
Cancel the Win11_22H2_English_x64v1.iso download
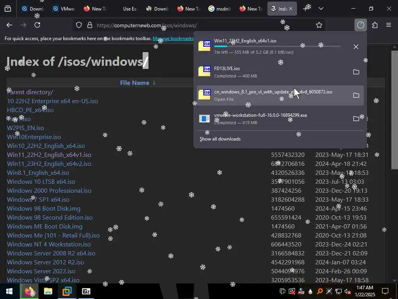356,47
